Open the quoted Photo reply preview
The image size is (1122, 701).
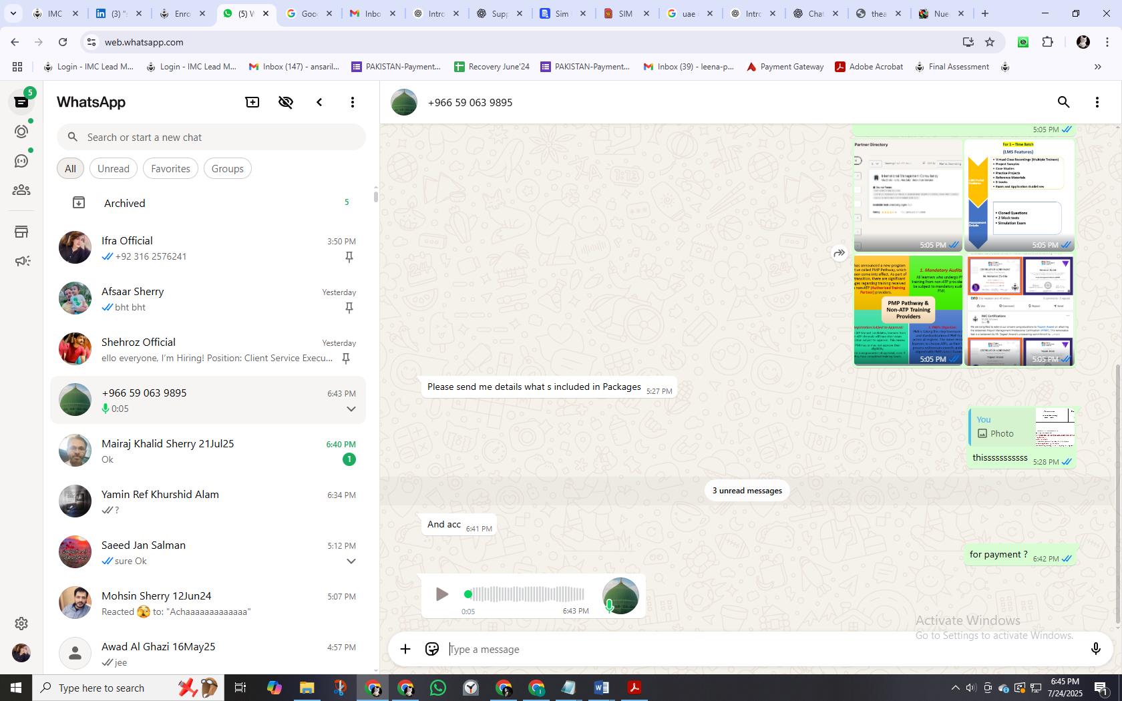pyautogui.click(x=1021, y=427)
